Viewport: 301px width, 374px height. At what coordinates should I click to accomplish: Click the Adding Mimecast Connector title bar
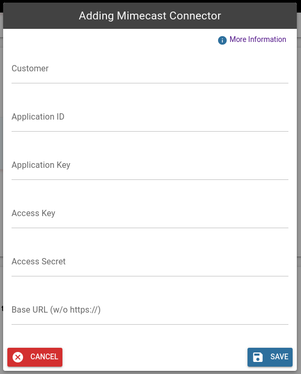tap(150, 16)
